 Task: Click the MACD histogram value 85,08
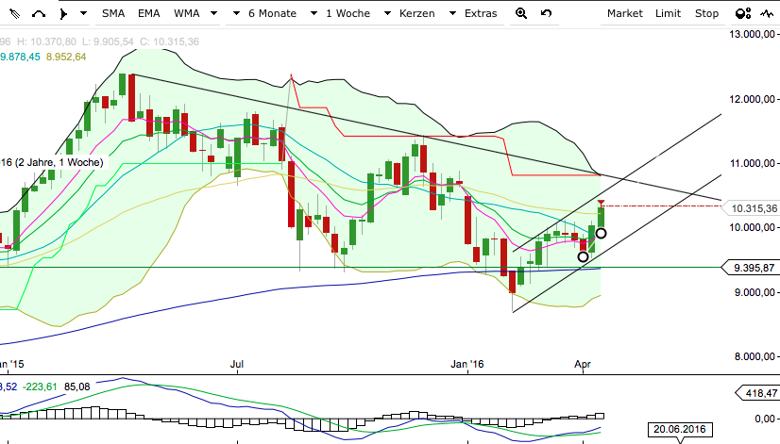coord(77,386)
